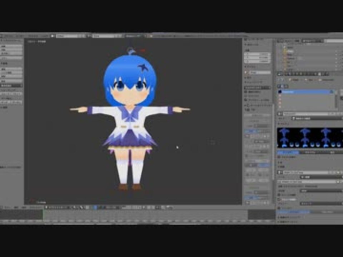The height and width of the screenshot is (257, 343).
Task: Click the Rotate button in tool shelf
Action: click(x=11, y=50)
